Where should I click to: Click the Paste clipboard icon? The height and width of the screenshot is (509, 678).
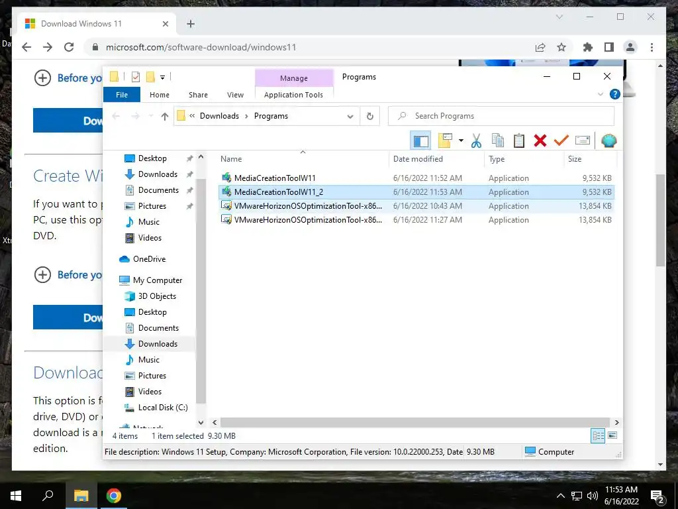(x=519, y=141)
